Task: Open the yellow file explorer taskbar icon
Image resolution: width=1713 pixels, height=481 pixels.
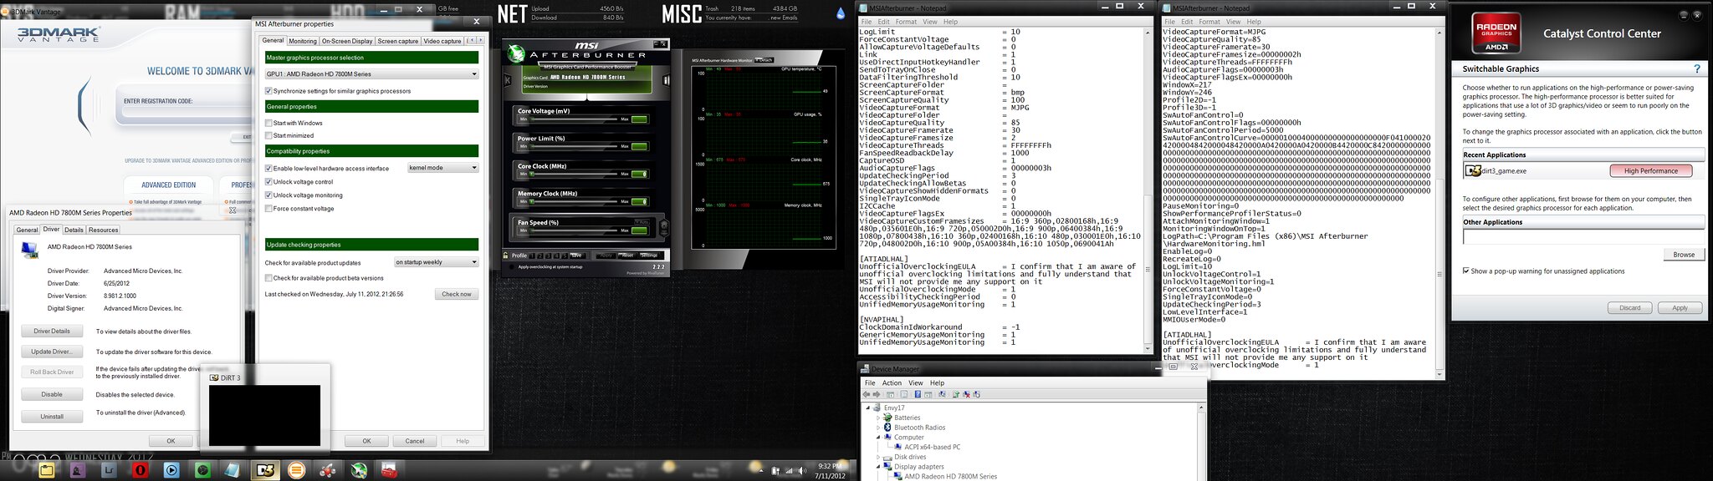Action: [46, 470]
